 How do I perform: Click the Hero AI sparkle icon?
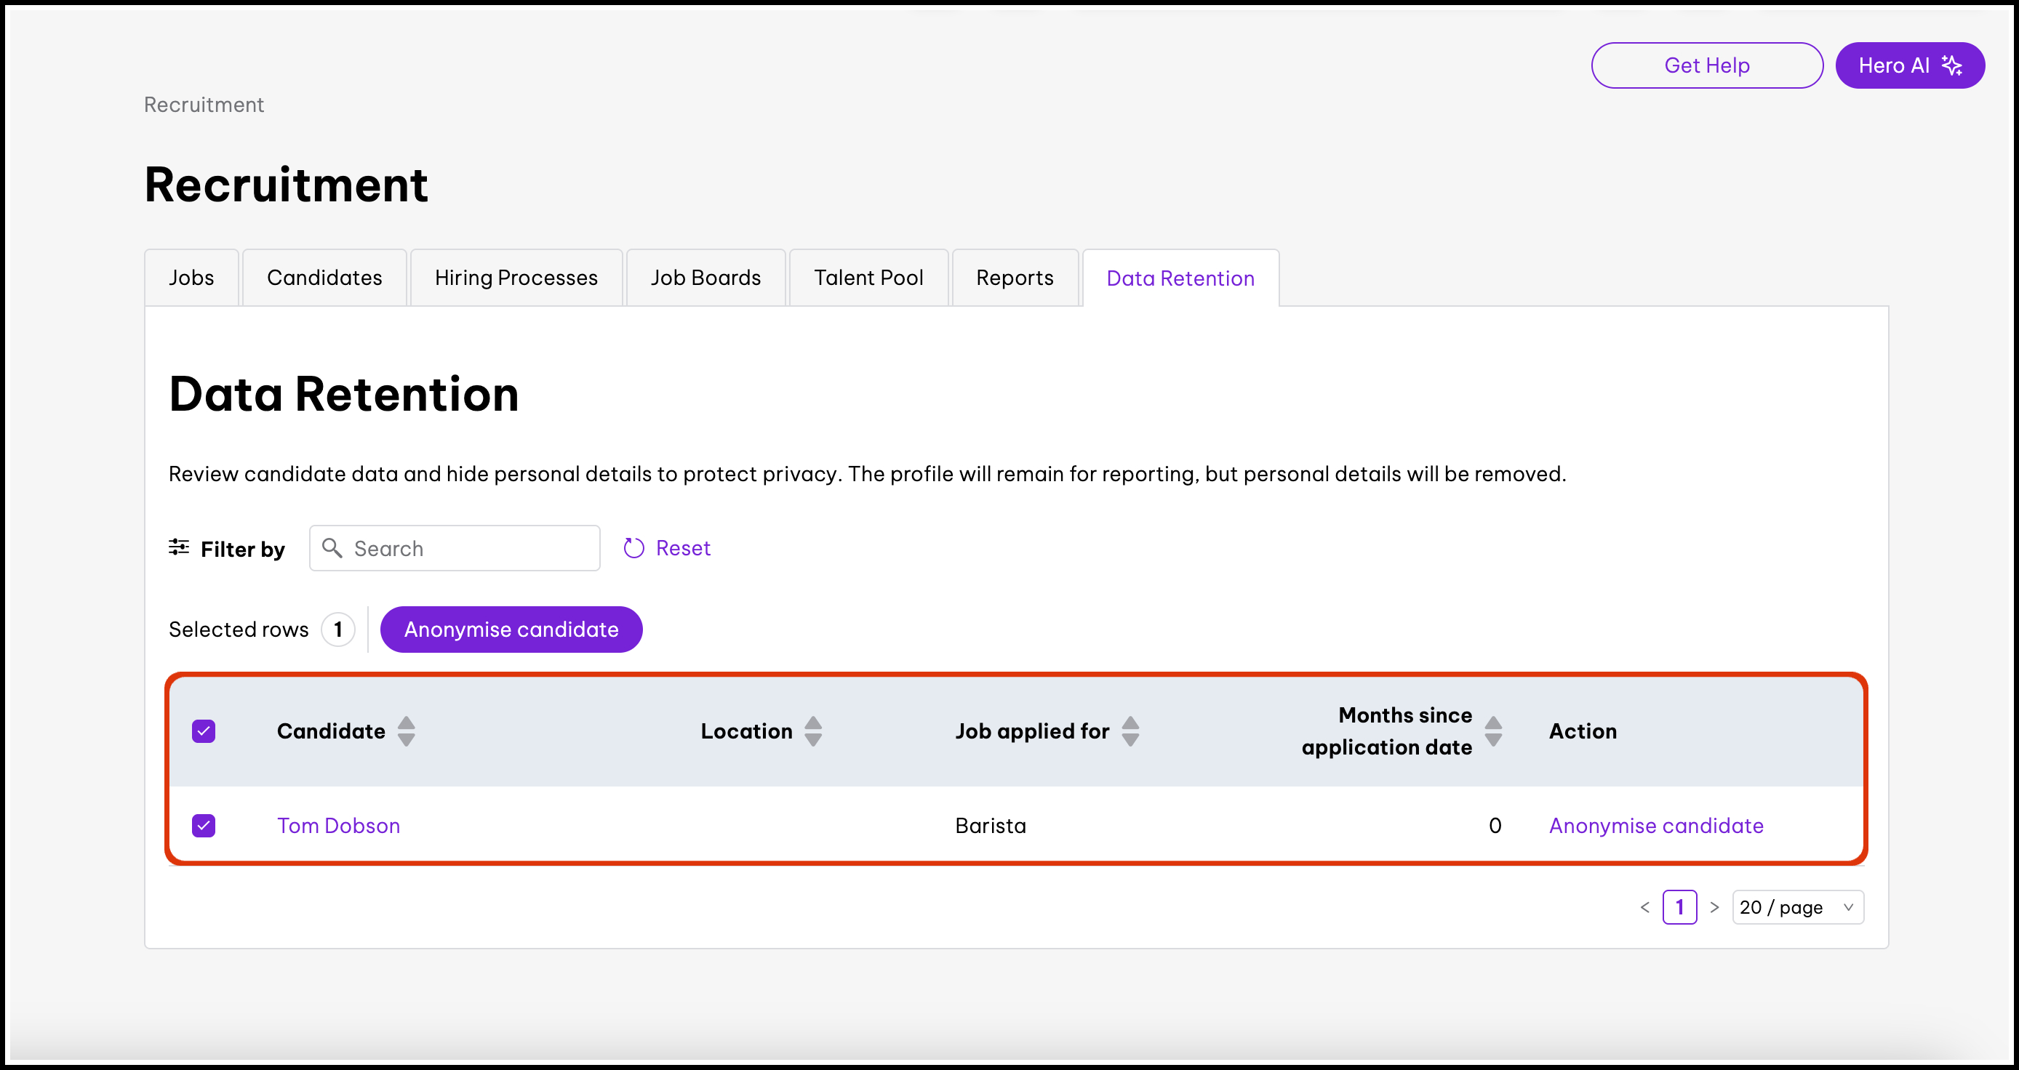coord(1951,66)
